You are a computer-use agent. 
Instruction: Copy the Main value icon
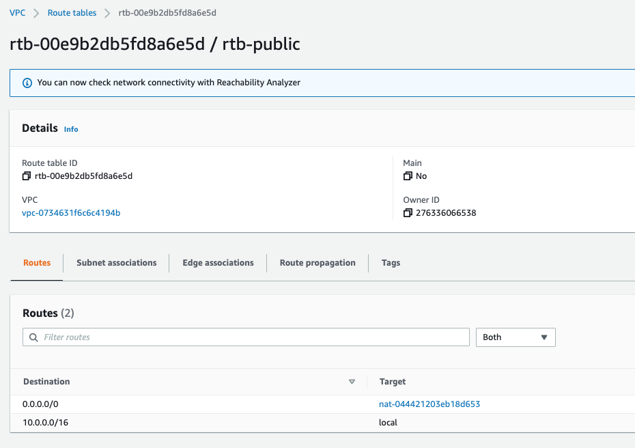coord(408,176)
